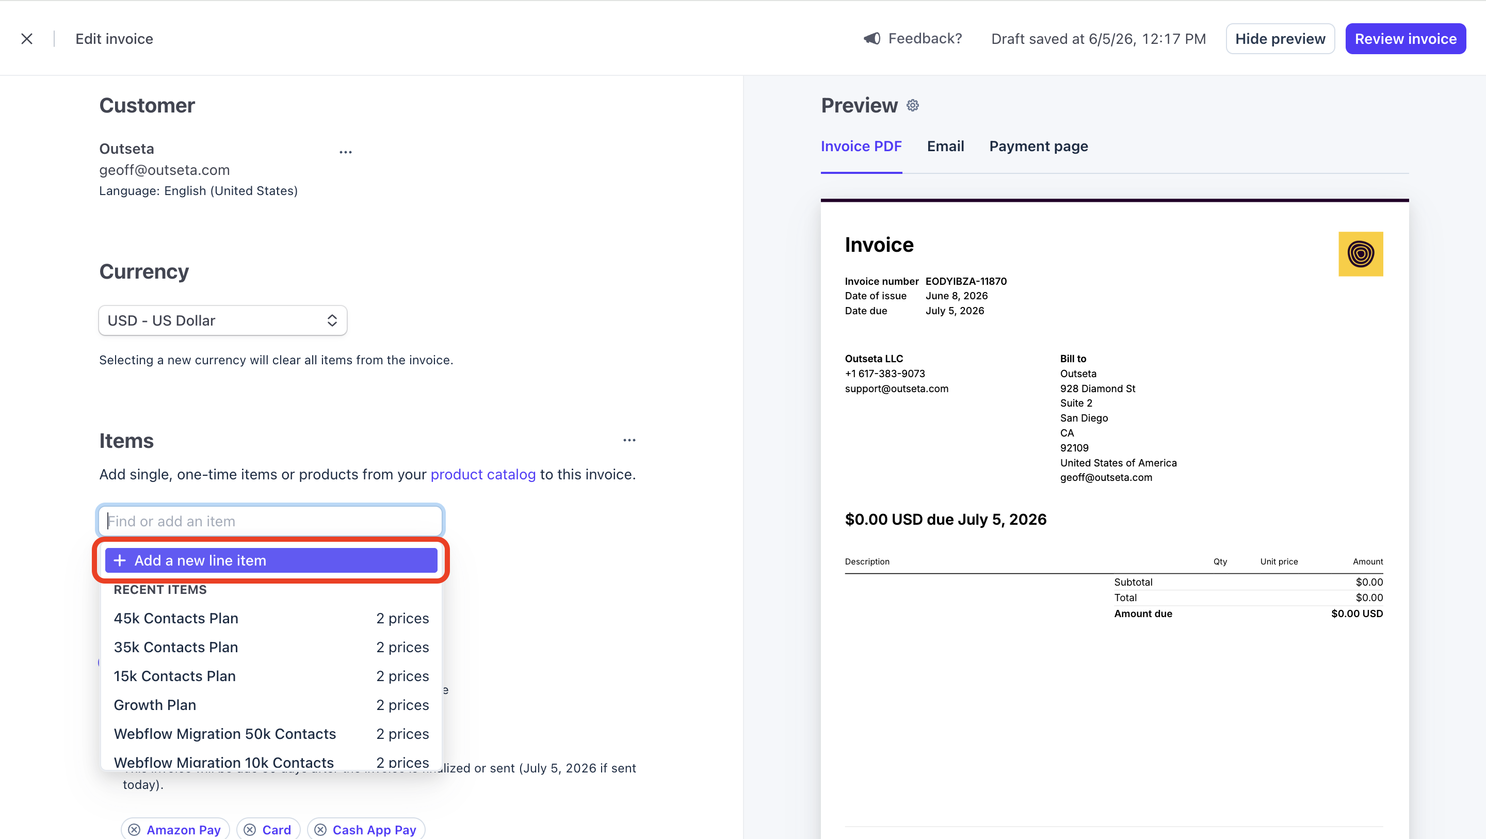Click the plus icon for new line item
This screenshot has width=1486, height=839.
(119, 560)
